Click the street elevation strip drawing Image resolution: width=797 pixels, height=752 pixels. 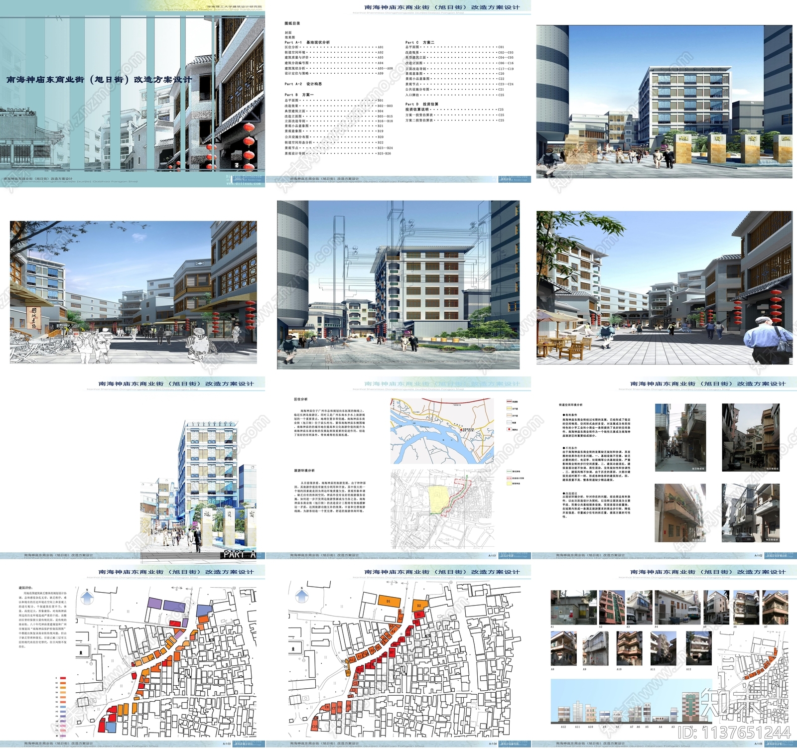click(x=632, y=701)
